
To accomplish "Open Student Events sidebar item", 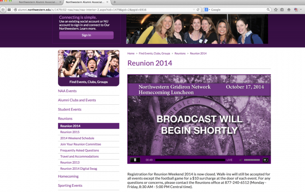I will coord(70,110).
